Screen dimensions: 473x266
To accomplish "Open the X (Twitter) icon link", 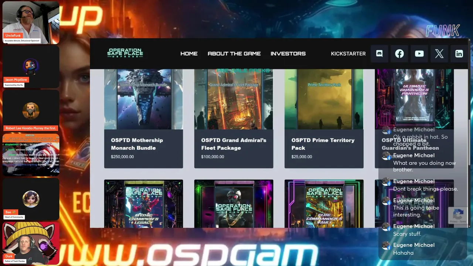I will tap(439, 54).
